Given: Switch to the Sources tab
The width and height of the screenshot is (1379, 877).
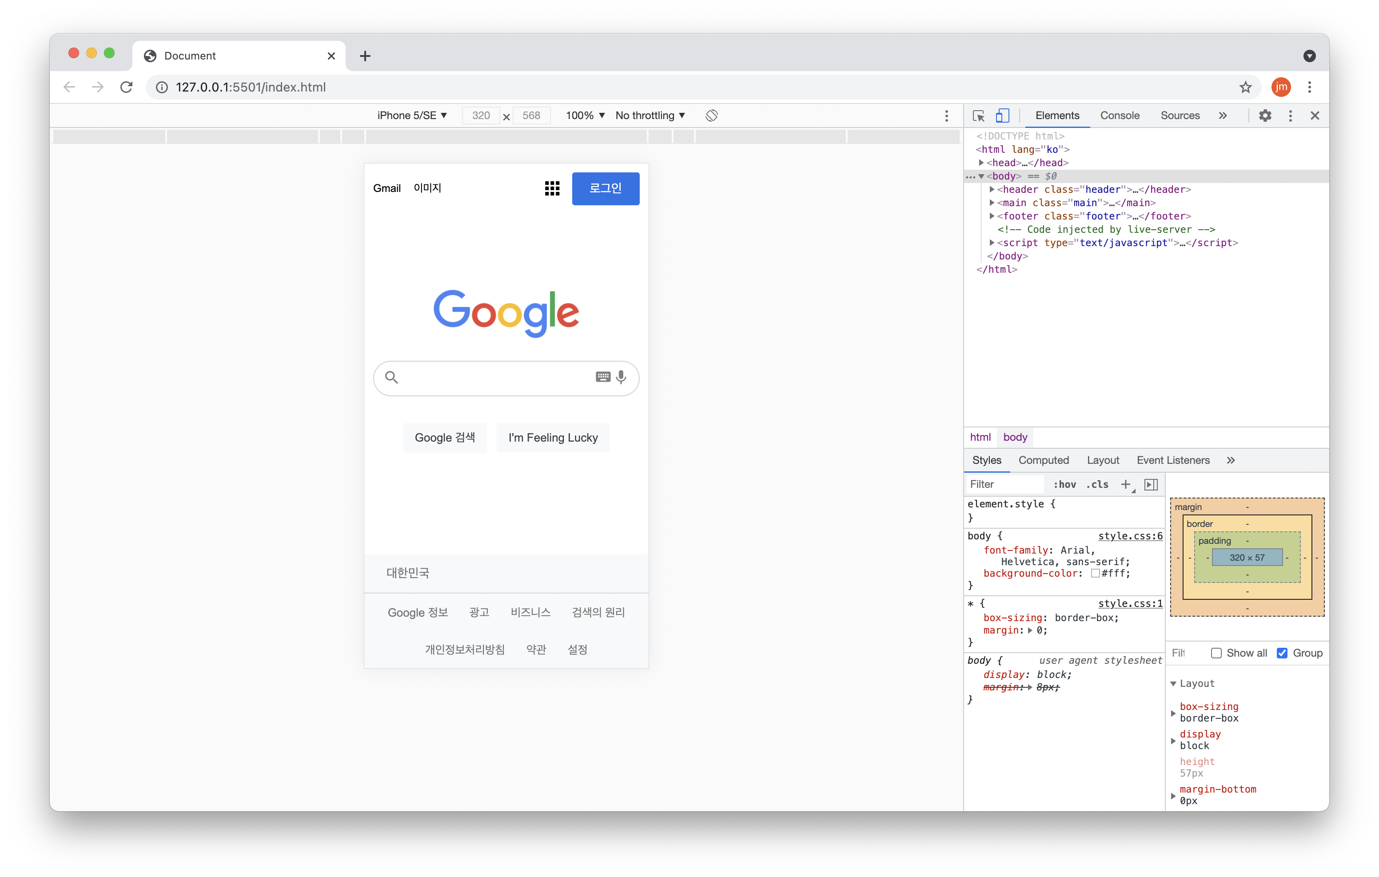Looking at the screenshot, I should pyautogui.click(x=1180, y=116).
